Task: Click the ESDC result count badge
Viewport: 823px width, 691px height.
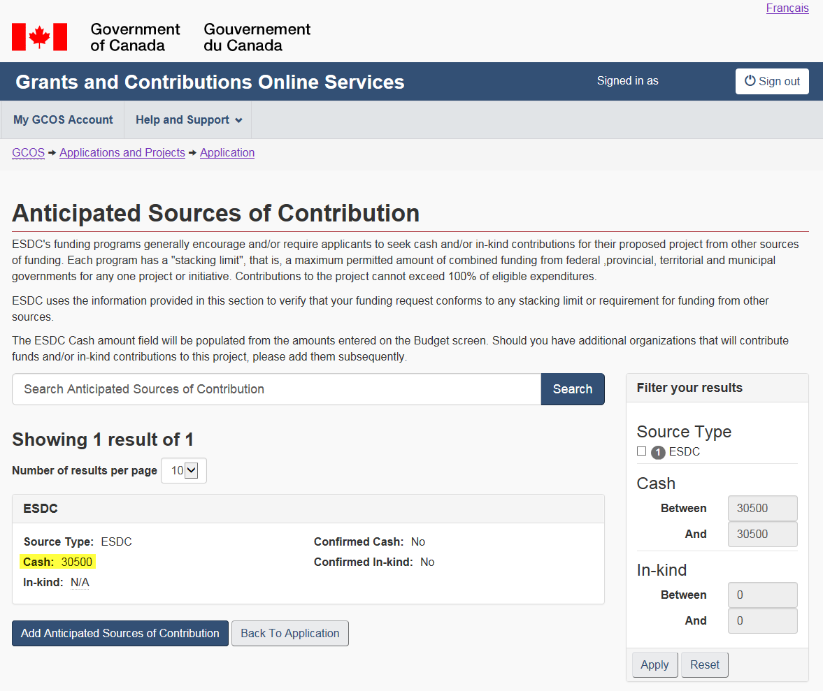Action: pyautogui.click(x=658, y=452)
